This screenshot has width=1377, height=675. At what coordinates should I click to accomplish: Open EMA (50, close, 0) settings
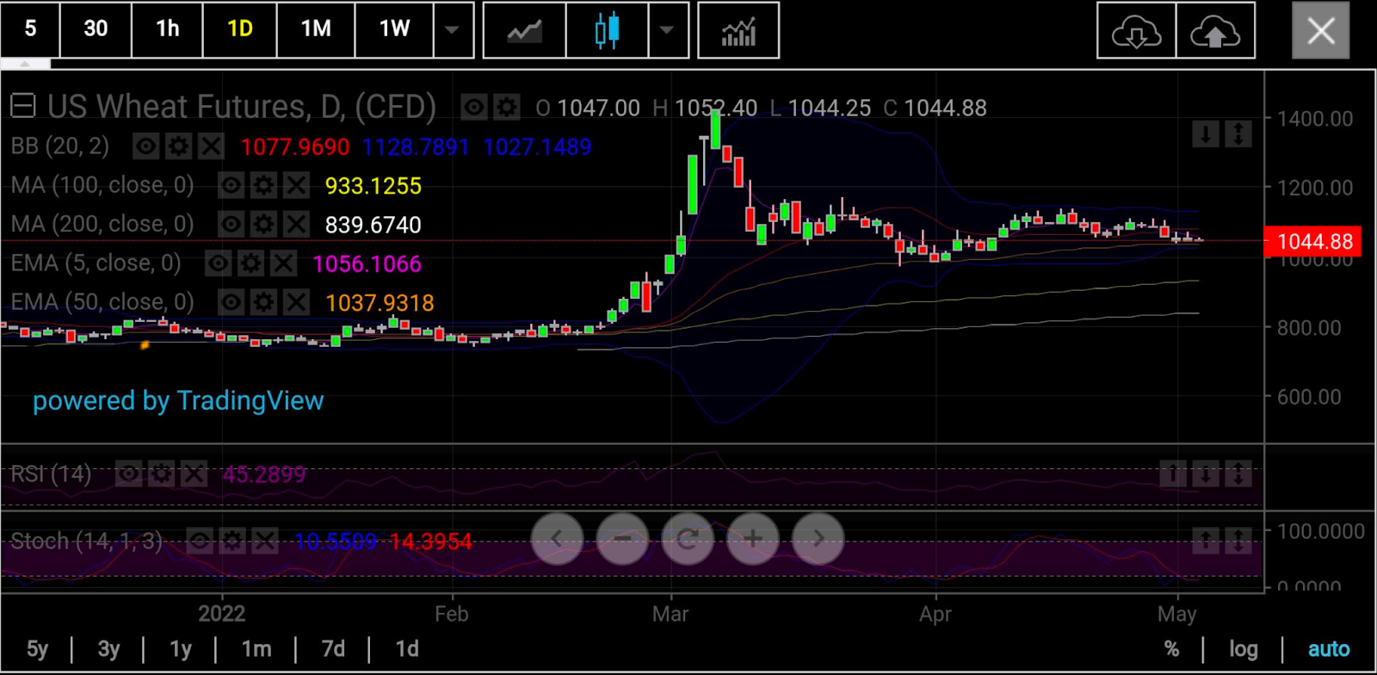point(263,302)
